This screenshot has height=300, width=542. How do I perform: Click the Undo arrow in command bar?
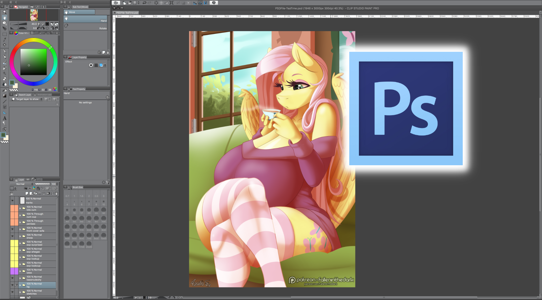(144, 3)
